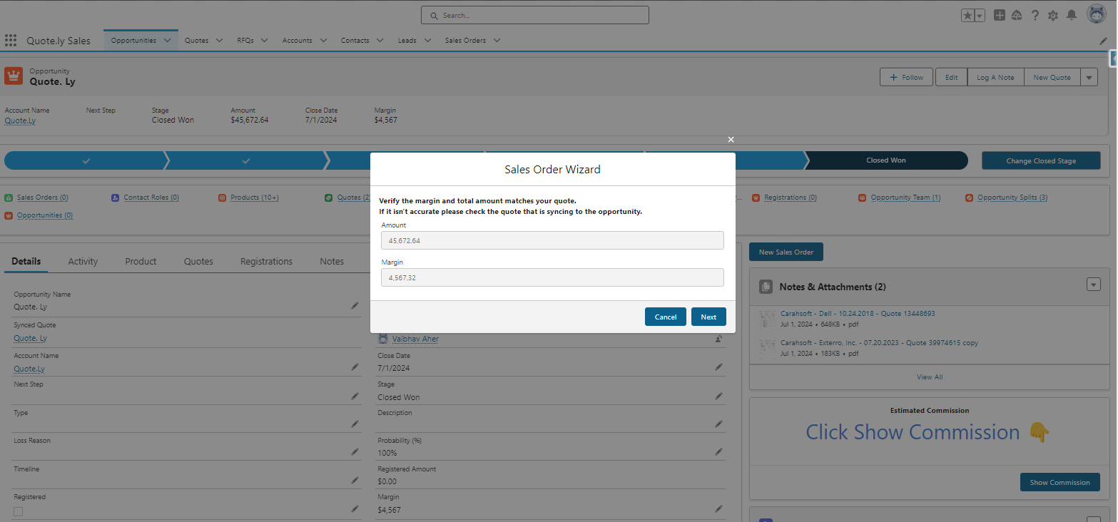The image size is (1118, 522).
Task: Edit the Description field pencil
Action: (x=718, y=424)
